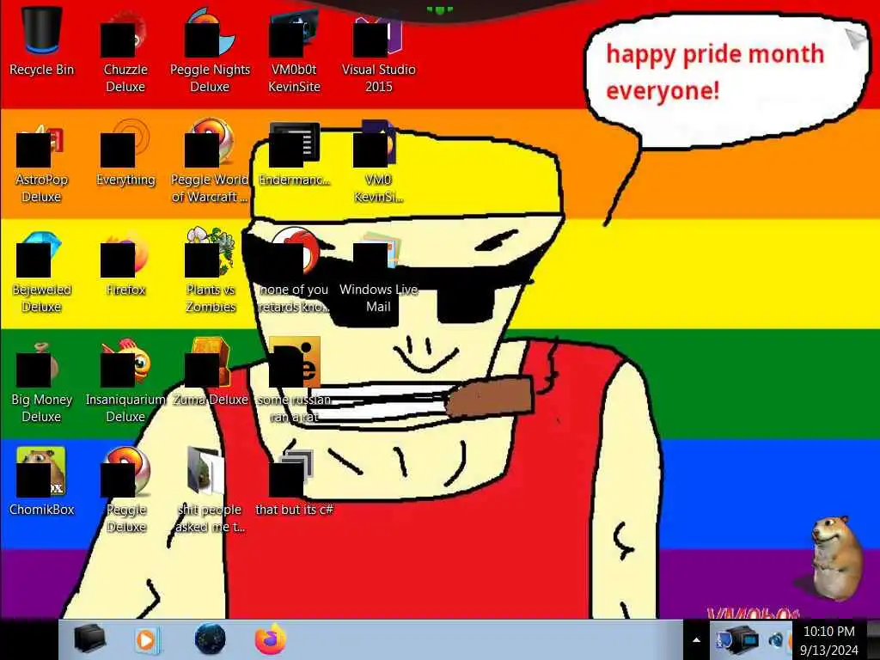Image resolution: width=880 pixels, height=660 pixels.
Task: Open the VM0b0t KevinSite desktop icon
Action: click(294, 51)
